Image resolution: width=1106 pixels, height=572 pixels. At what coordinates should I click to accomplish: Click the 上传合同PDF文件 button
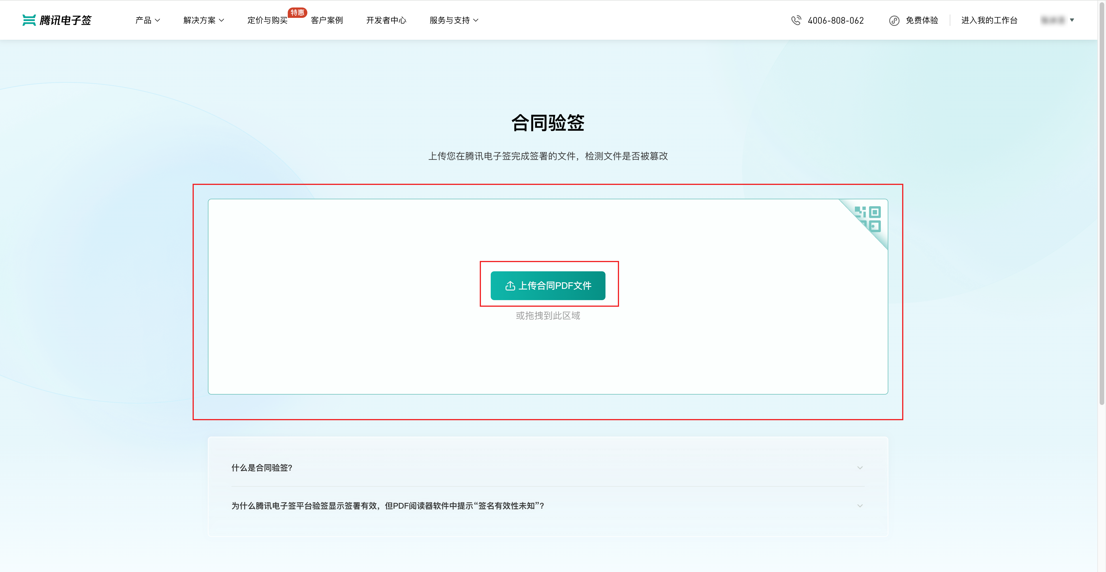point(548,286)
